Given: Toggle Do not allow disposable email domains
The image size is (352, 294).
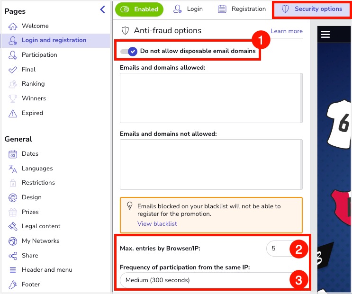Looking at the screenshot, I should [x=129, y=51].
